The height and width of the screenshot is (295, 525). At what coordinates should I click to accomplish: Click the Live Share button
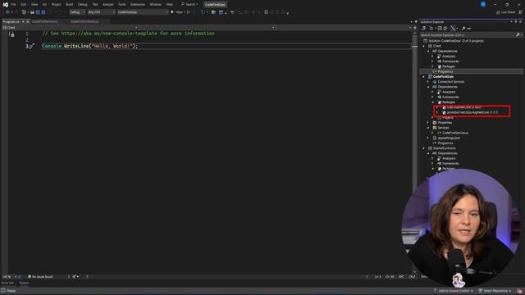pos(505,12)
